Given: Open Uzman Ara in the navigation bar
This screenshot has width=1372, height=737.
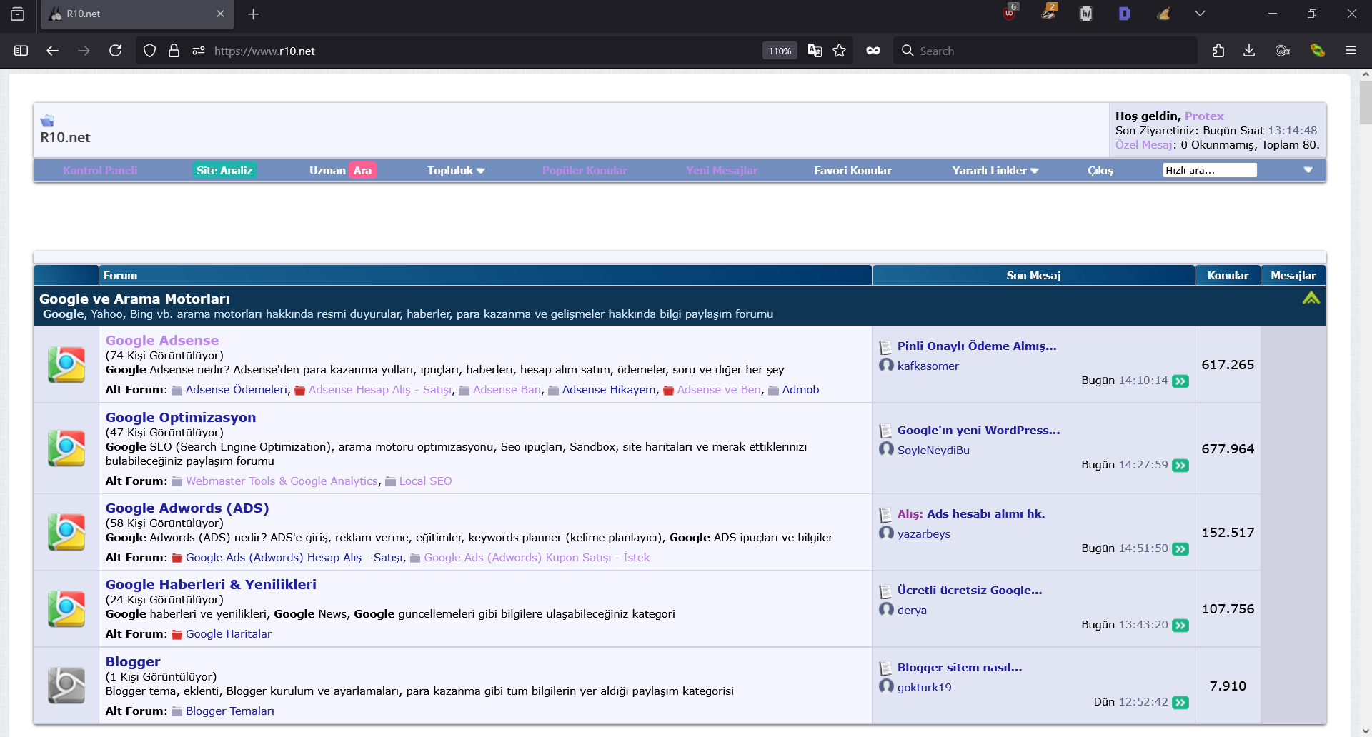Looking at the screenshot, I should (x=342, y=171).
